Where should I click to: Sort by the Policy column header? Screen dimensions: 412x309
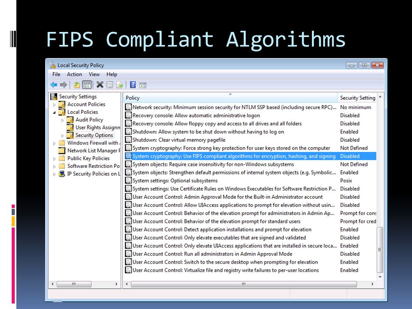tap(230, 97)
